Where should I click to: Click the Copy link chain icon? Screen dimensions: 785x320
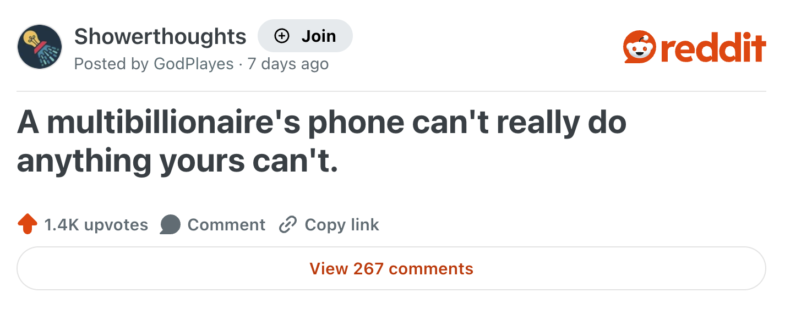pyautogui.click(x=287, y=225)
